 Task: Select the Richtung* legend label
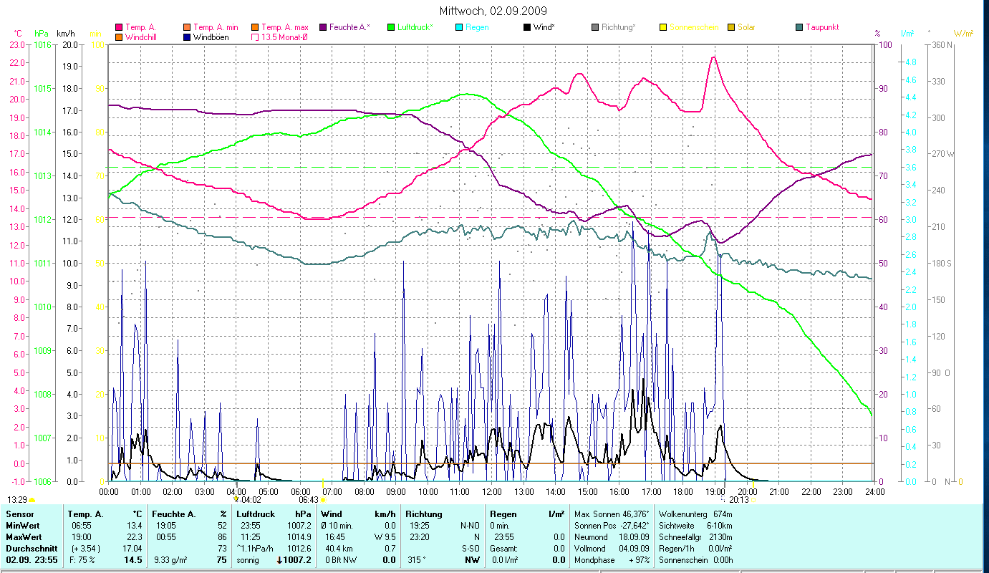618,27
